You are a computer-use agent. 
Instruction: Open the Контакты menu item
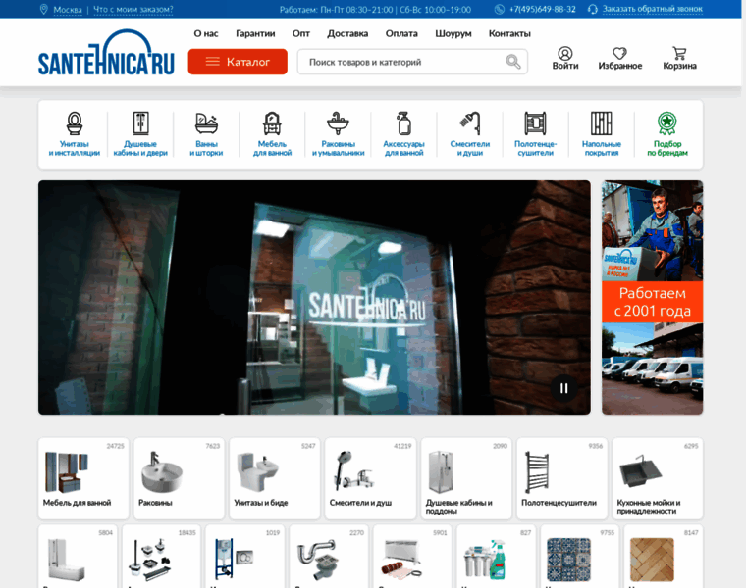[x=509, y=33]
